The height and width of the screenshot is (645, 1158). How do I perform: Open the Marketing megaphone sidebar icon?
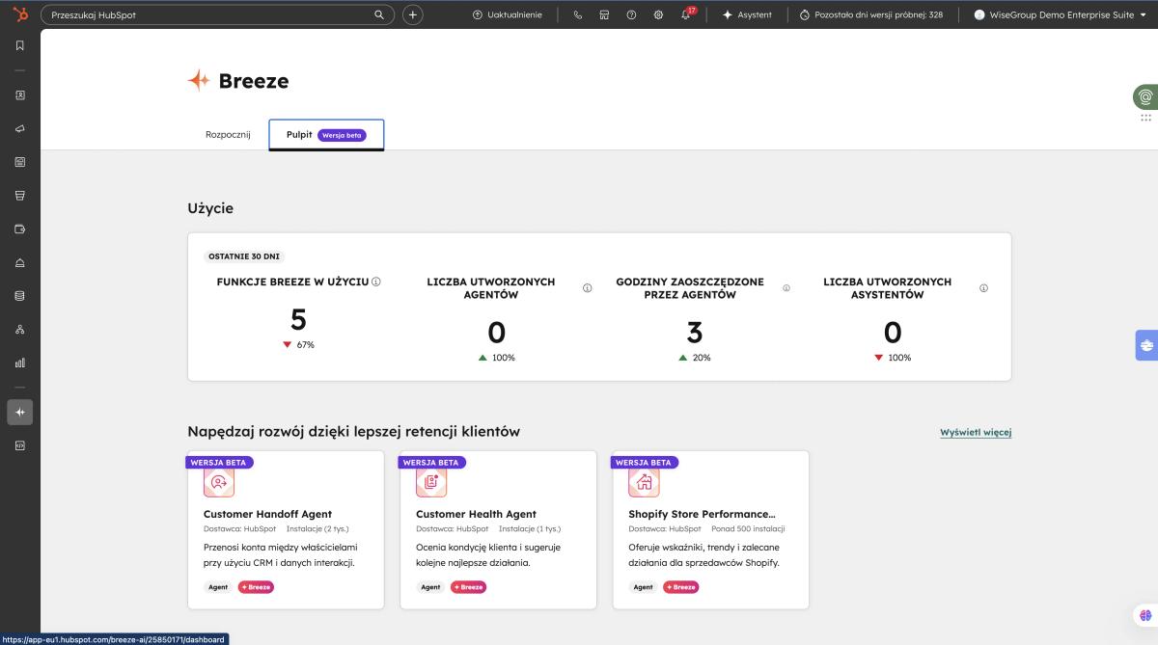click(x=20, y=128)
